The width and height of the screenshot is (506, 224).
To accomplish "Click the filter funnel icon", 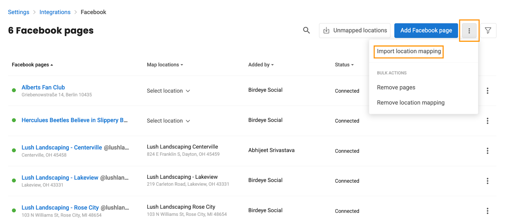I will [x=488, y=30].
